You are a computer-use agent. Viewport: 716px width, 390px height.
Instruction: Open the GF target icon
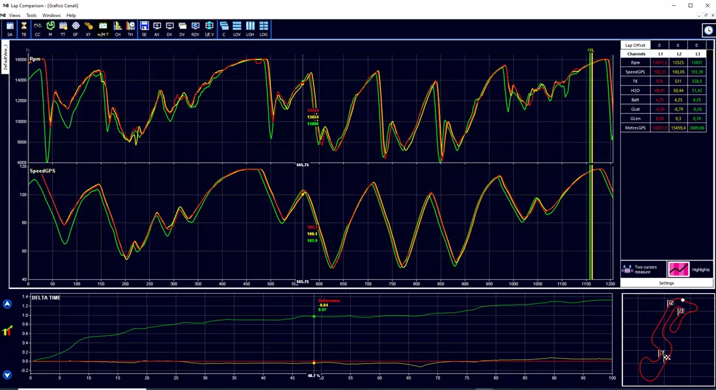tap(76, 29)
